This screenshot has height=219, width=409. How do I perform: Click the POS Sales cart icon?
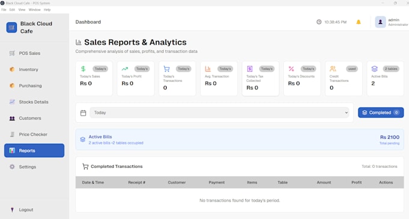12,54
